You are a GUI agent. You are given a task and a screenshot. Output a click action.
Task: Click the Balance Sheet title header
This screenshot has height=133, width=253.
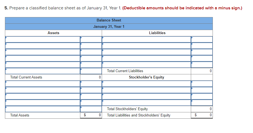[109, 20]
